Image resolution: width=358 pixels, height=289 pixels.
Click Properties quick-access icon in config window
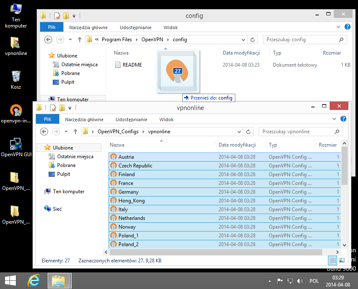57,16
